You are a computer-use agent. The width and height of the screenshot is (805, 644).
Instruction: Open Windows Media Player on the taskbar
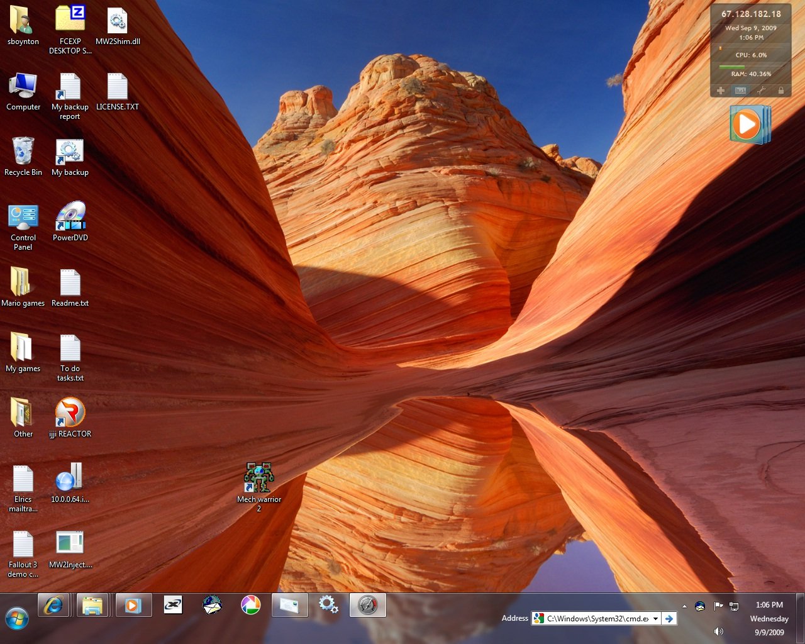(x=133, y=605)
